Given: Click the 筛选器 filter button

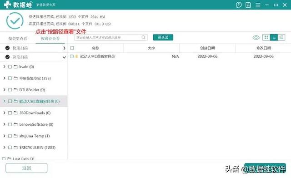Looking at the screenshot, I should [x=163, y=37].
